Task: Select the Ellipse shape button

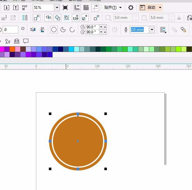Action: coord(54,30)
